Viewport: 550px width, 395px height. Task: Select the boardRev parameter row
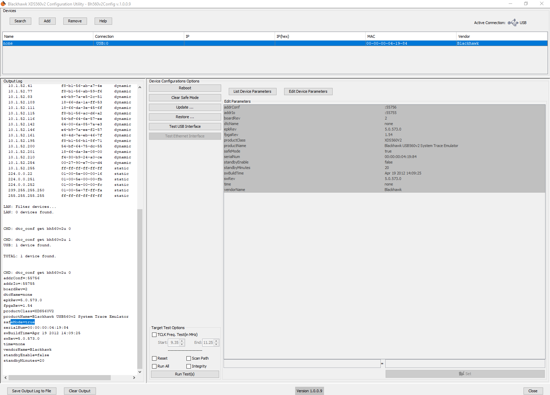pos(385,118)
